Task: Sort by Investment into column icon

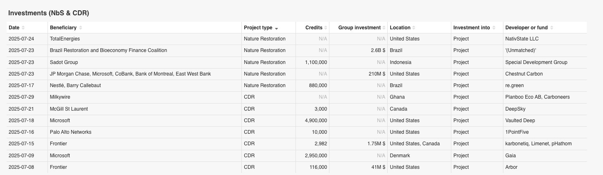Action: click(493, 28)
